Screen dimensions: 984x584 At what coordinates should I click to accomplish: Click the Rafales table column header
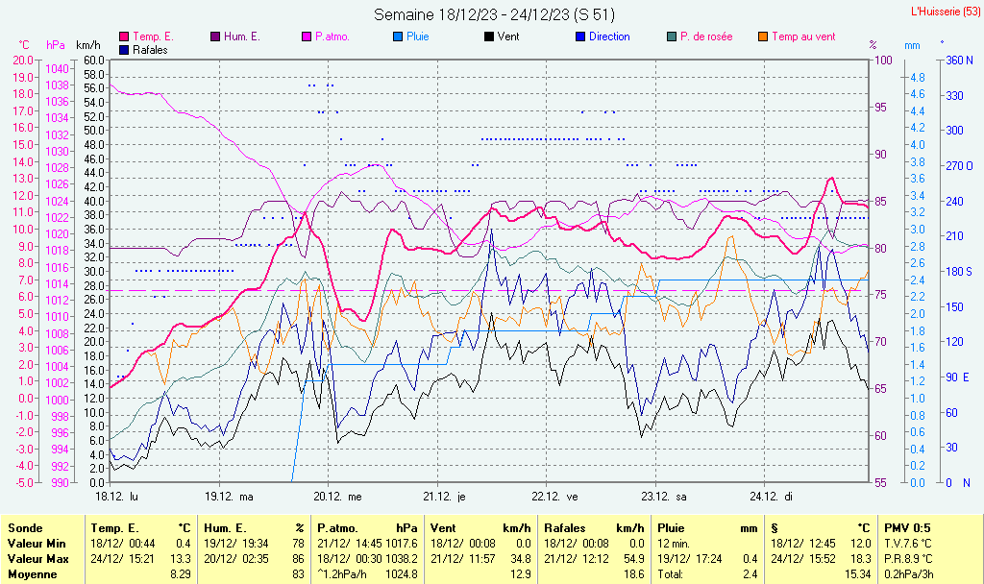pos(565,528)
